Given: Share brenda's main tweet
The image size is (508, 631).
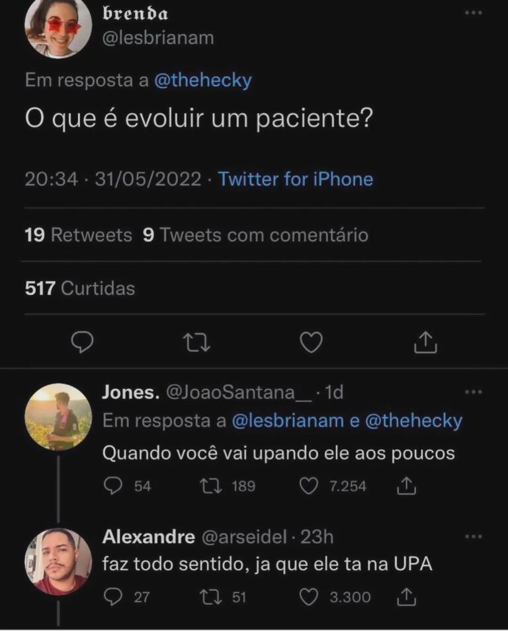Looking at the screenshot, I should (x=425, y=342).
